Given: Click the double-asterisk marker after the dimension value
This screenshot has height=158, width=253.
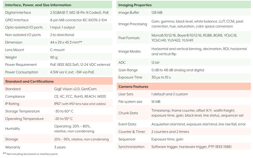Looking at the screenshot, I should point(81,42).
